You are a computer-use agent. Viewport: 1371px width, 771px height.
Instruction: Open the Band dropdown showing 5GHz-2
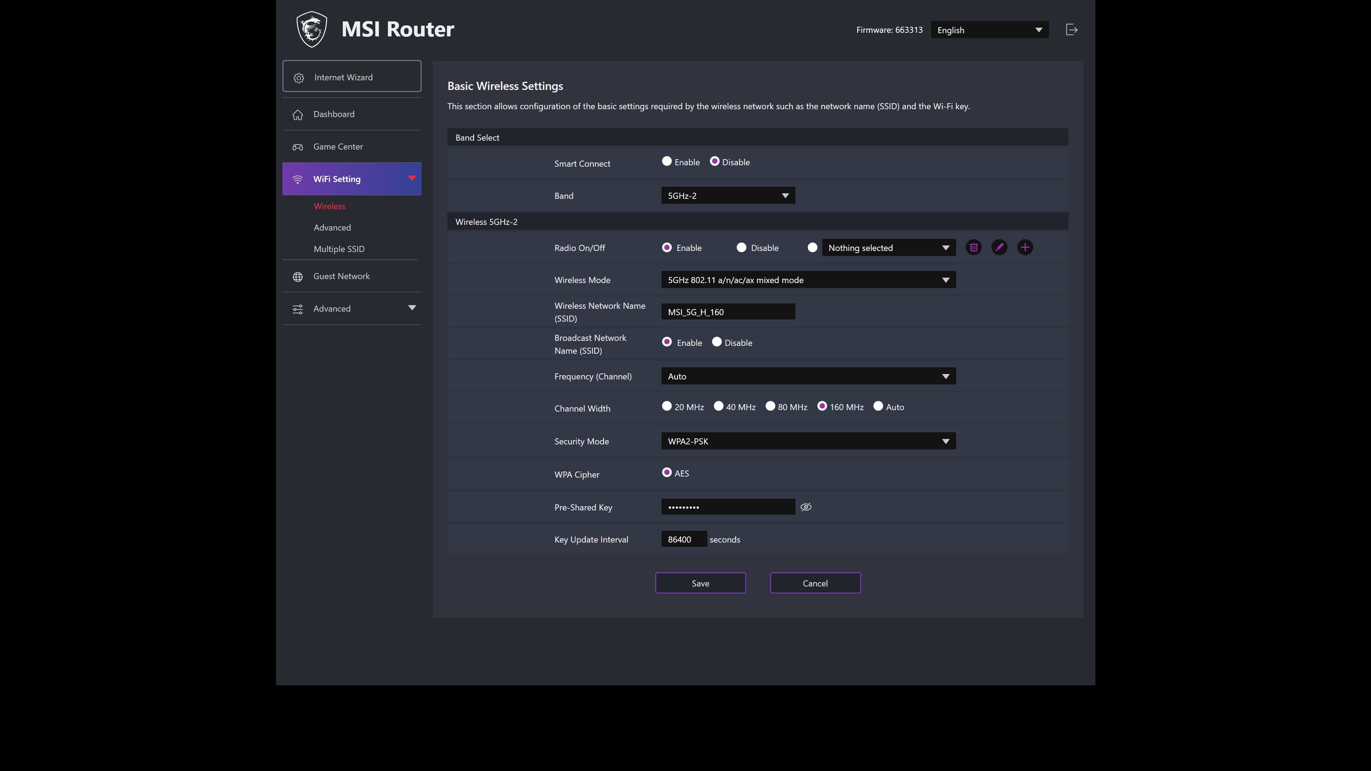[x=728, y=195]
